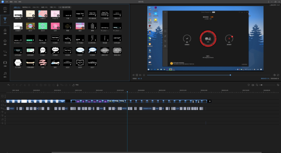Select the last black clip at video track end

[209, 101]
